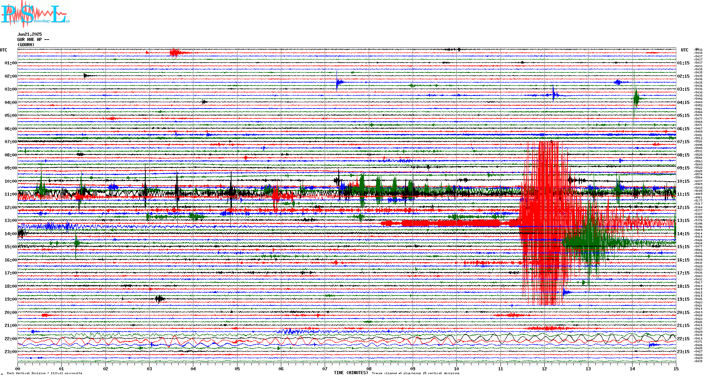Choose the 05:00 hour label

11,115
